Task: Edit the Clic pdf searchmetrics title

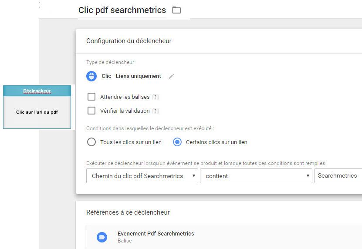Action: pos(122,10)
